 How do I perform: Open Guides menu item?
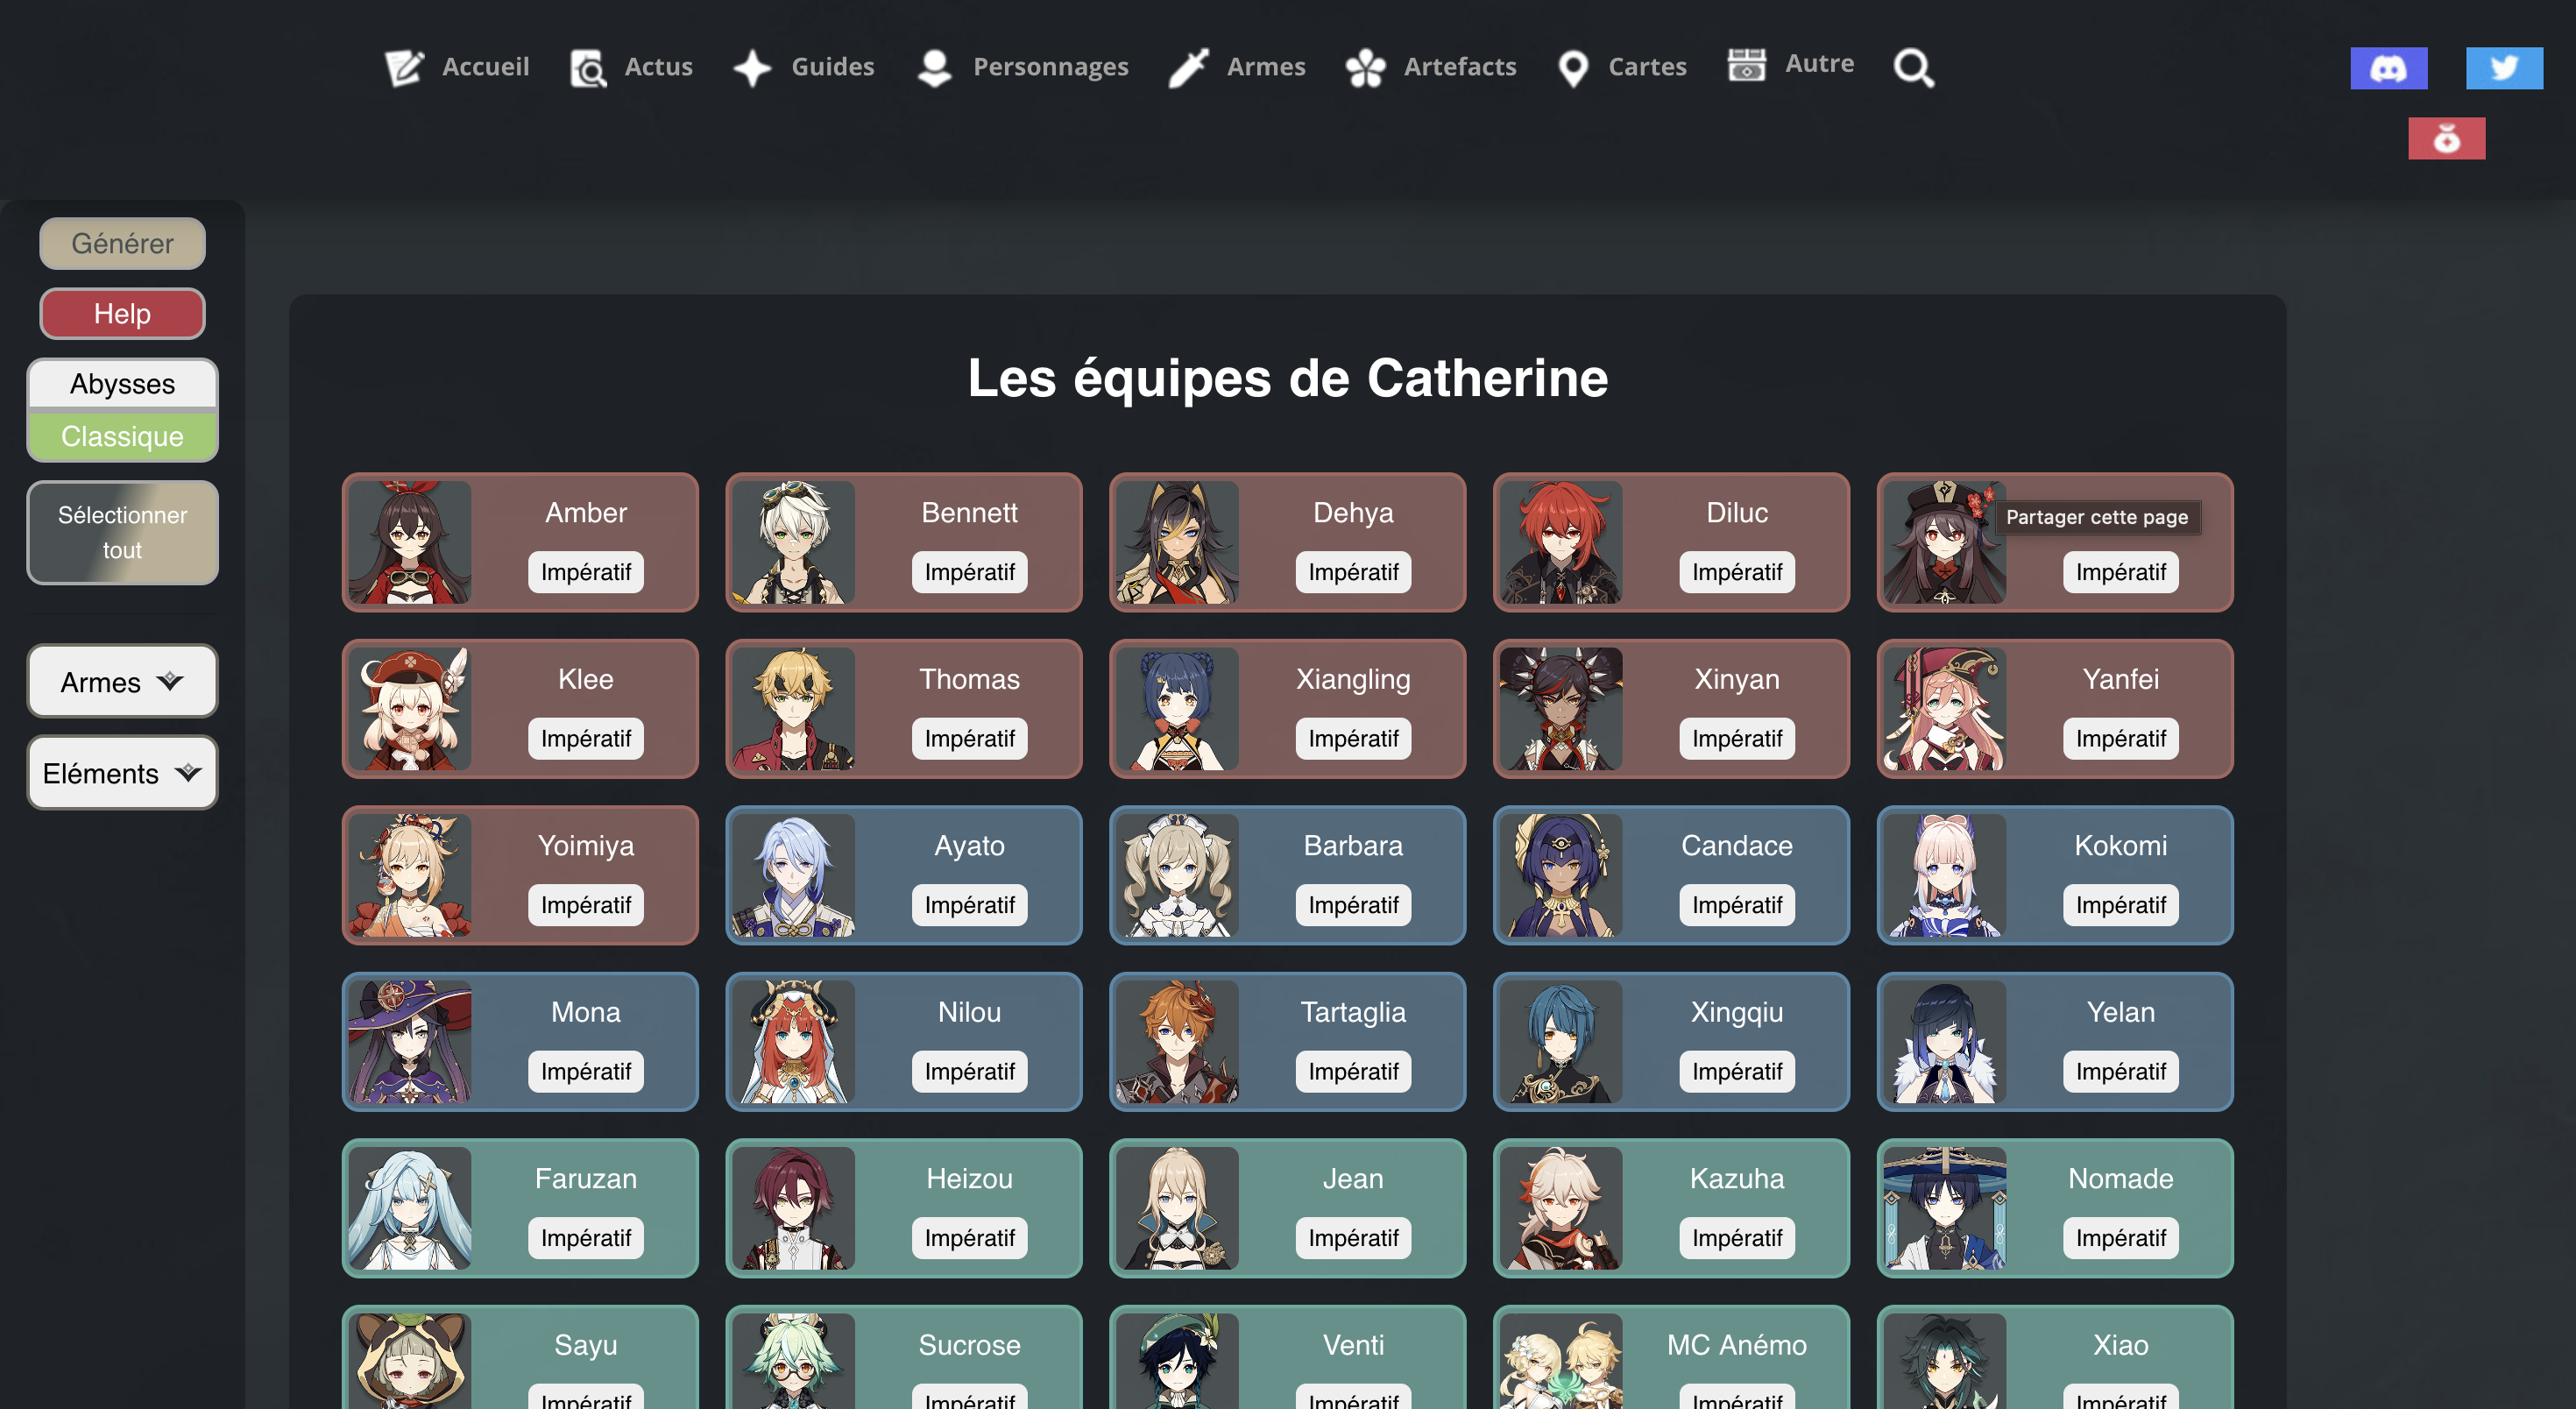pyautogui.click(x=832, y=66)
